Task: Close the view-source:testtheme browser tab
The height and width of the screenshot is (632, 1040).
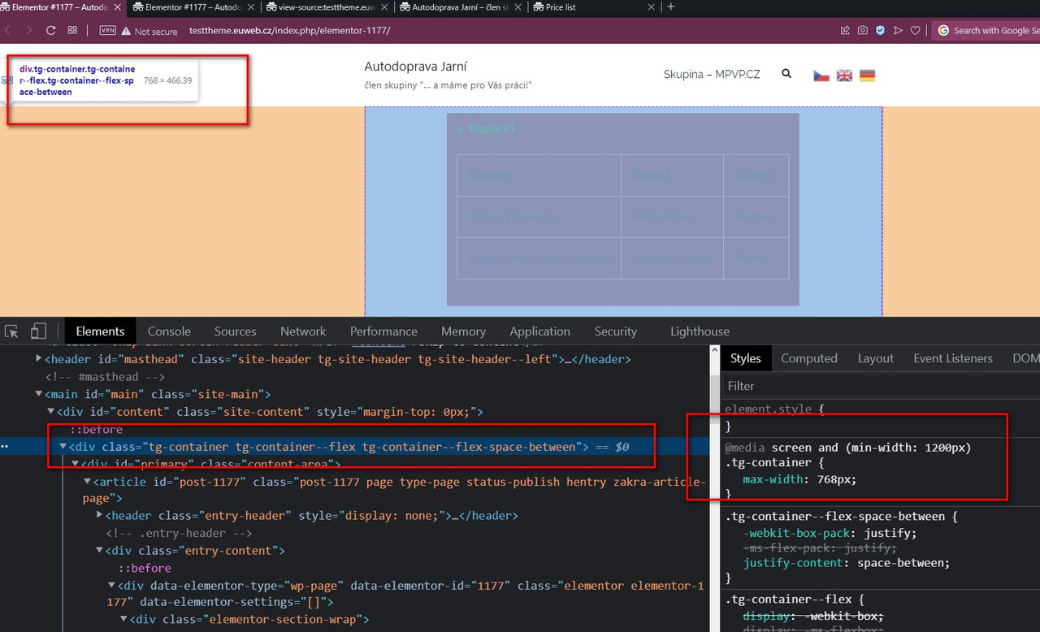Action: pyautogui.click(x=385, y=6)
